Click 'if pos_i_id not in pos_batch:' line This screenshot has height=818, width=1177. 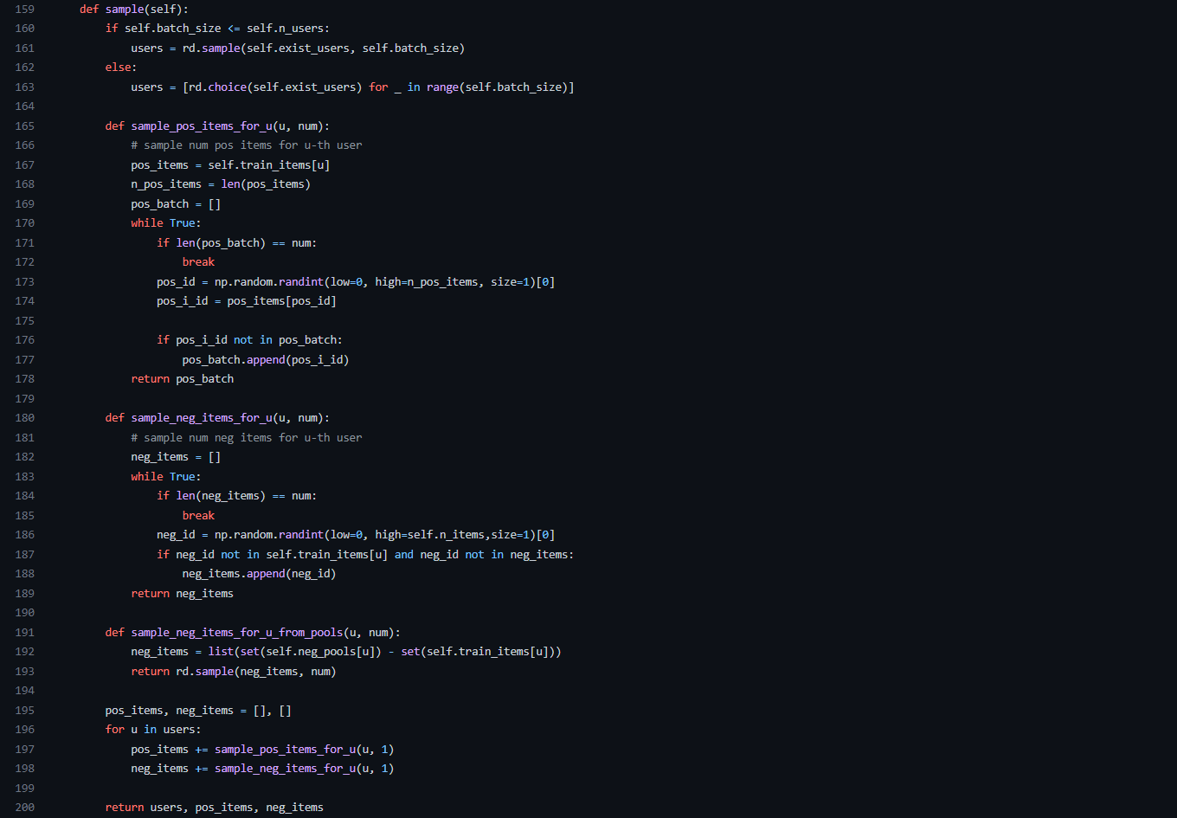[250, 340]
